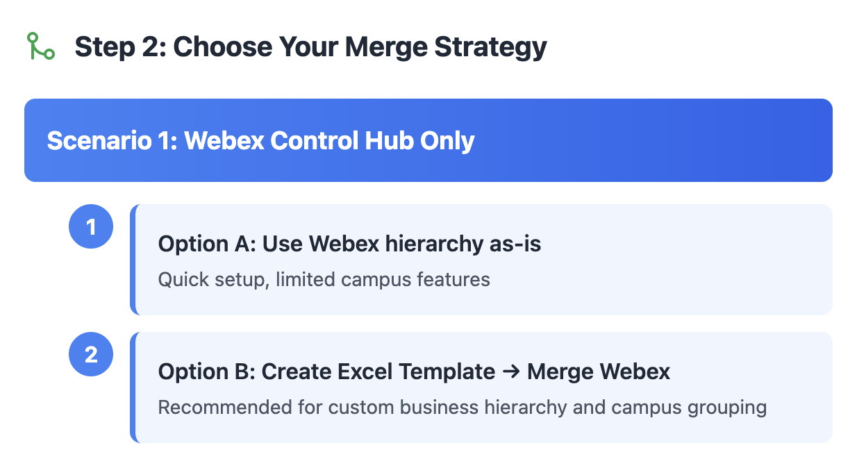Select Option A: Use Webex hierarchy as-is
This screenshot has height=475, width=857.
349,244
